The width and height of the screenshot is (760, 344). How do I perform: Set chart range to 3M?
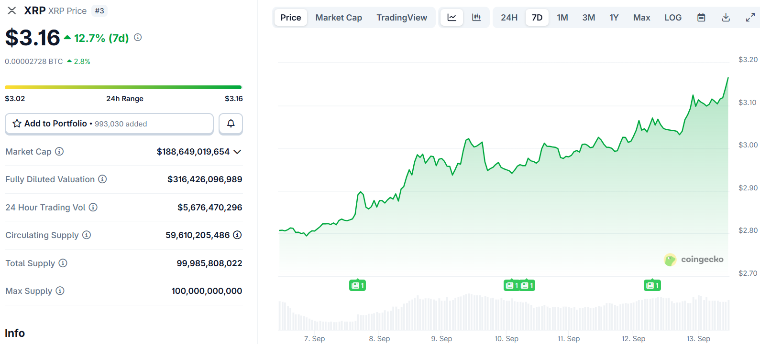589,18
